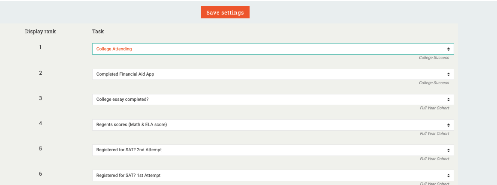The image size is (497, 185).
Task: Select display rank number 6
Action: point(40,173)
